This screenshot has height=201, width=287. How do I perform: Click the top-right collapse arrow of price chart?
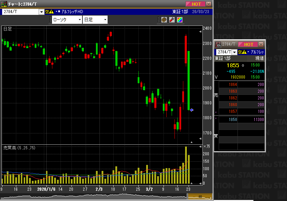200,31
